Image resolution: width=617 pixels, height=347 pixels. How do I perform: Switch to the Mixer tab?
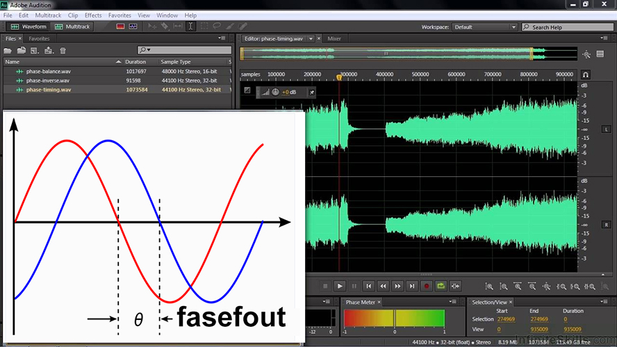(334, 38)
